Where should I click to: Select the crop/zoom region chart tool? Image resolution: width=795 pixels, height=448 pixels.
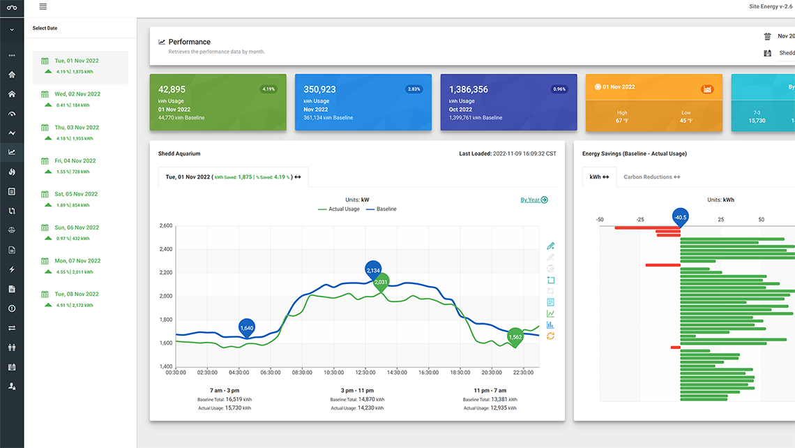(550, 280)
